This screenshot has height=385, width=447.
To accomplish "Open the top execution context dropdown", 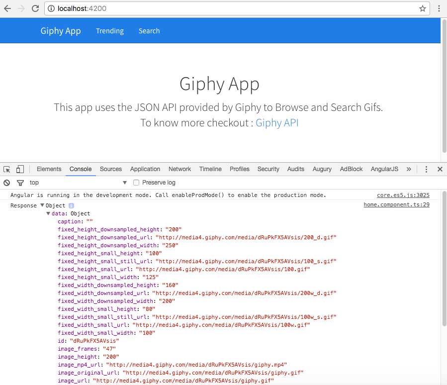I will click(x=78, y=183).
